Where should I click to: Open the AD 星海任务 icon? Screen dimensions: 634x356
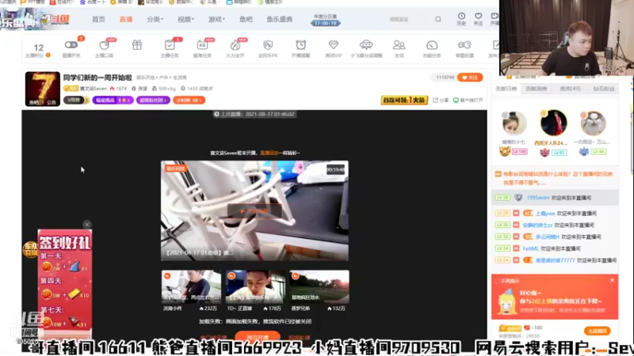pyautogui.click(x=202, y=45)
